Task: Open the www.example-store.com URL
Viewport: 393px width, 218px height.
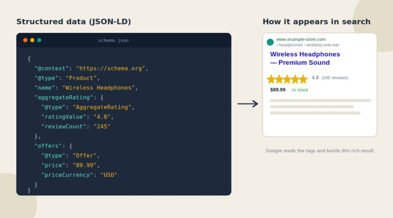Action: coord(301,39)
